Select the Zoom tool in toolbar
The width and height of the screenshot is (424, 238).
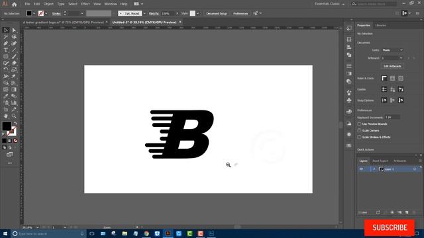[14, 116]
